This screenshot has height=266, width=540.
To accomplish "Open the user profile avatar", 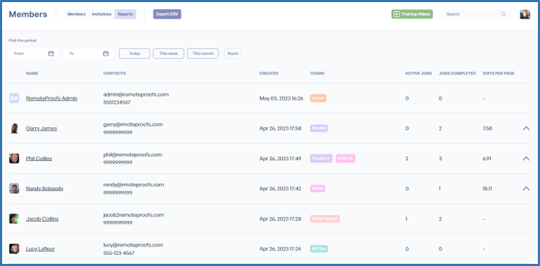I will (x=525, y=14).
